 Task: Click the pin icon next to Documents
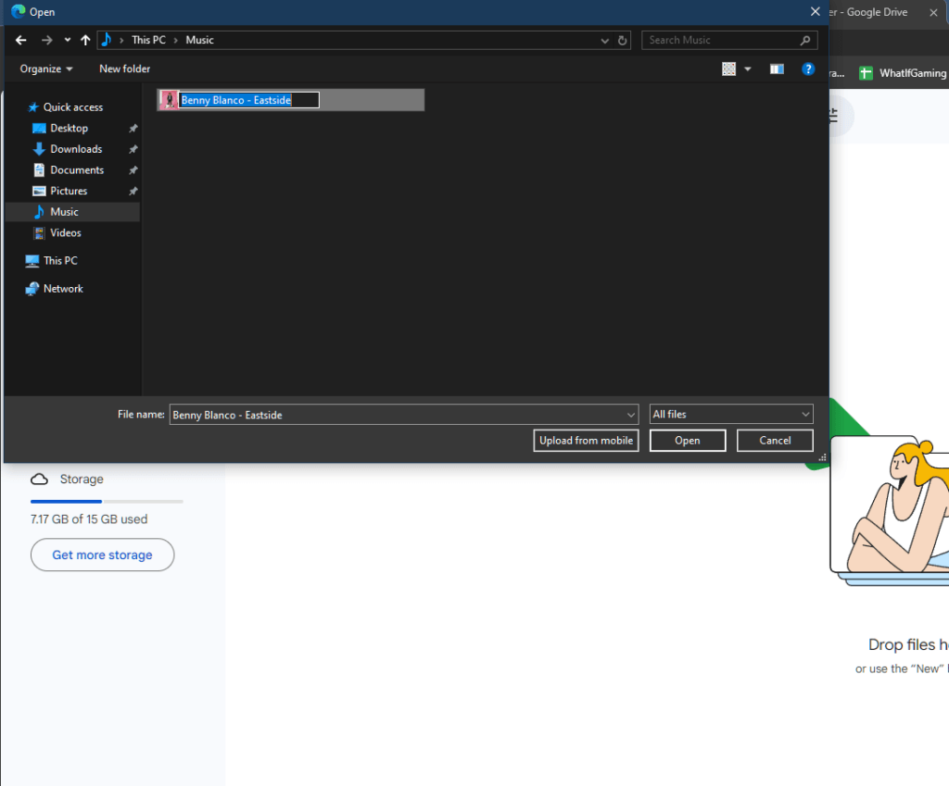click(133, 170)
